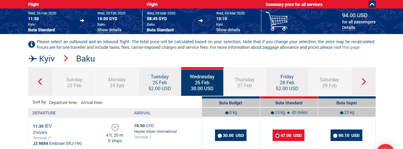Viewport: 403px width, 149px height.
Task: Select the Buta Standard 47.00 USD fare
Action: [x=289, y=135]
